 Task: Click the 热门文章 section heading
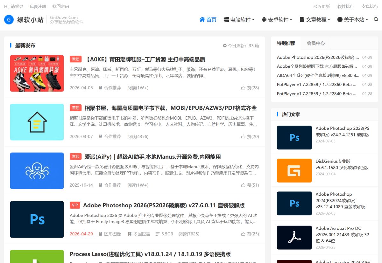tap(291, 114)
